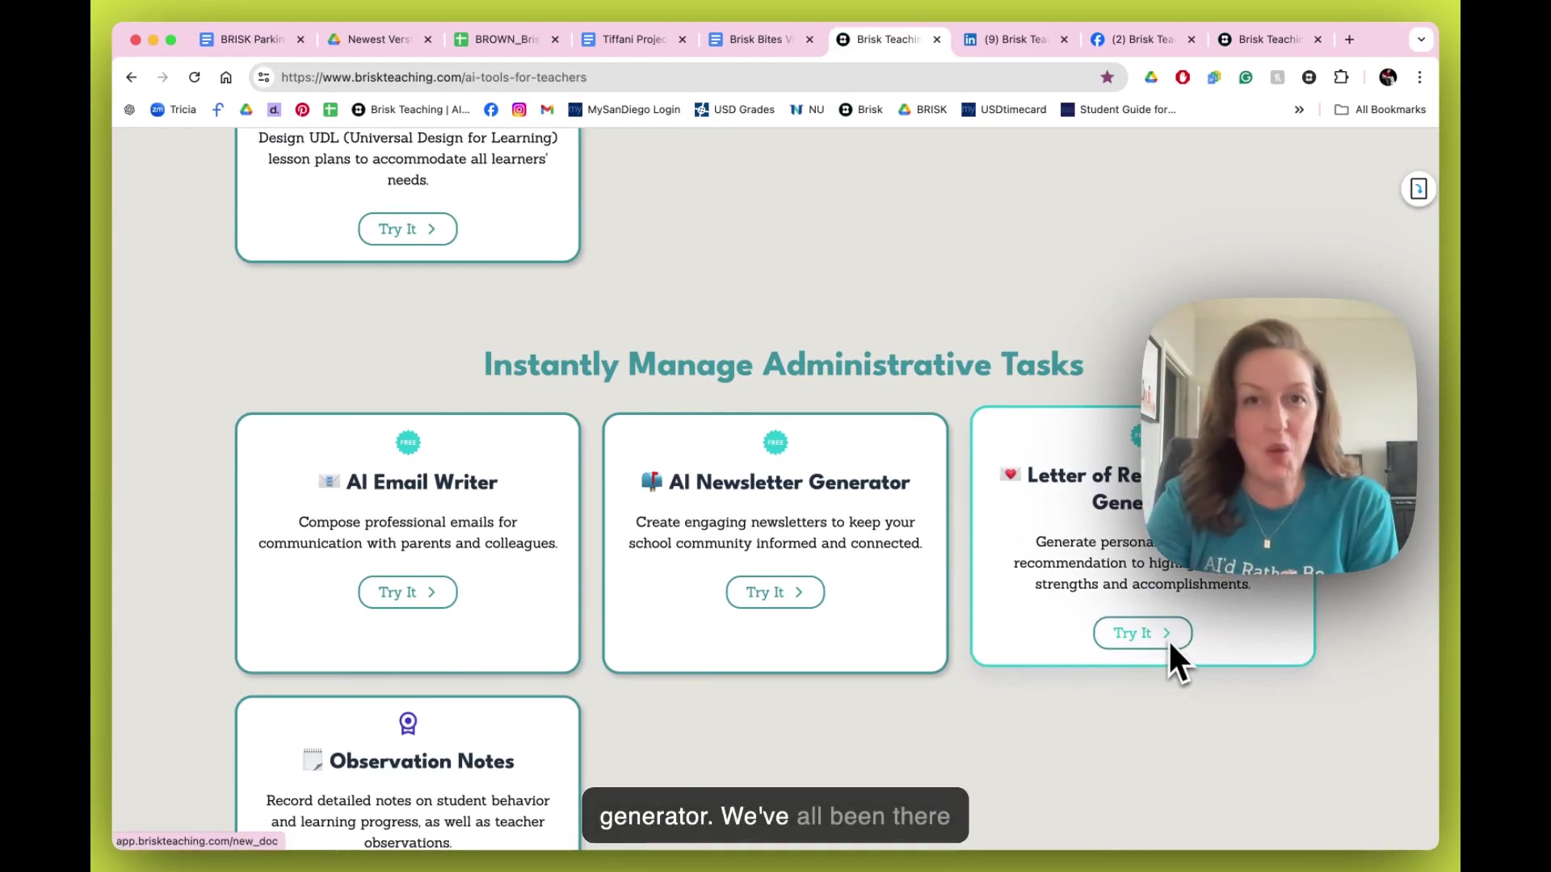Go back using browser back arrow
This screenshot has width=1551, height=872.
point(131,78)
